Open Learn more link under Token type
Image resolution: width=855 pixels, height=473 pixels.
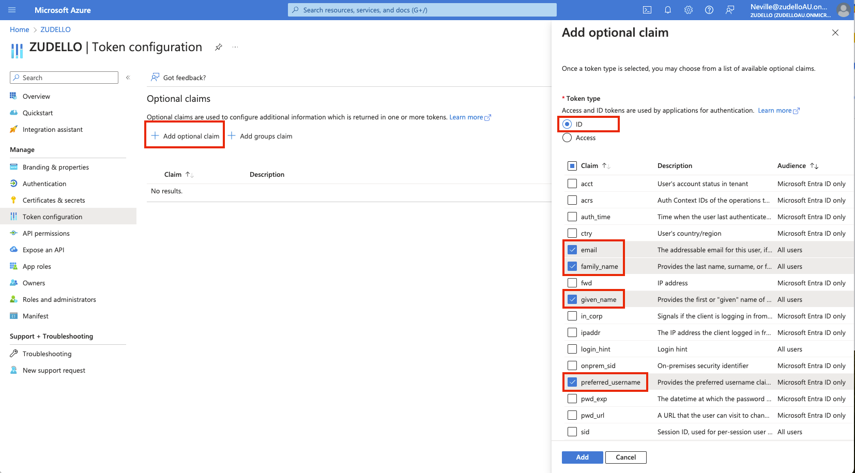pos(778,111)
